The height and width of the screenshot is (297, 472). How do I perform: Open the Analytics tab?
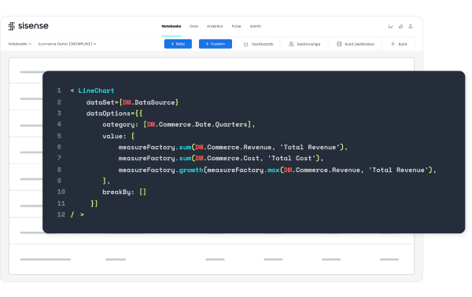[x=215, y=26]
